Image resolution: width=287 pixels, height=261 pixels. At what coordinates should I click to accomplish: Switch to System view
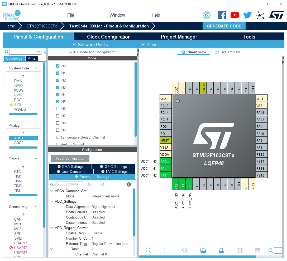coord(227,52)
